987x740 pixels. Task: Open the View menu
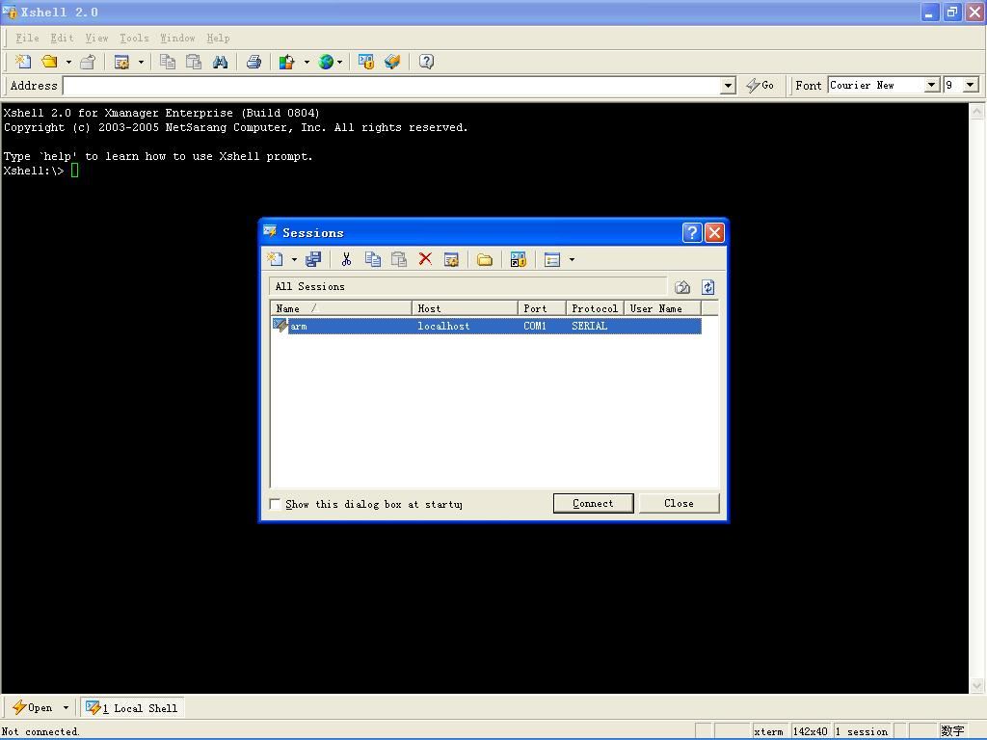coord(96,38)
